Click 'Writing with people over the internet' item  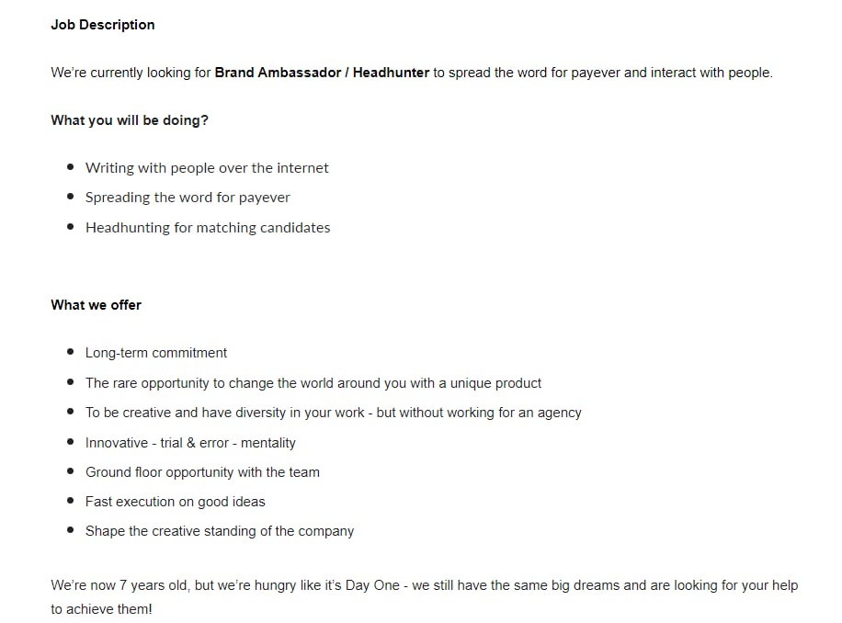point(207,168)
